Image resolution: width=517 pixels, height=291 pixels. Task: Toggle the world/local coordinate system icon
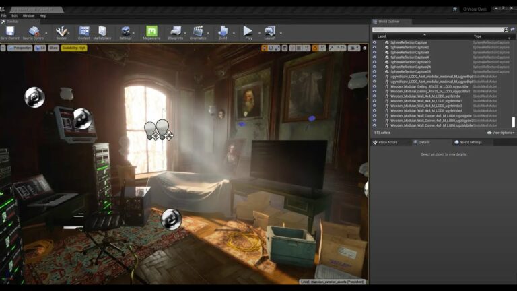point(285,48)
